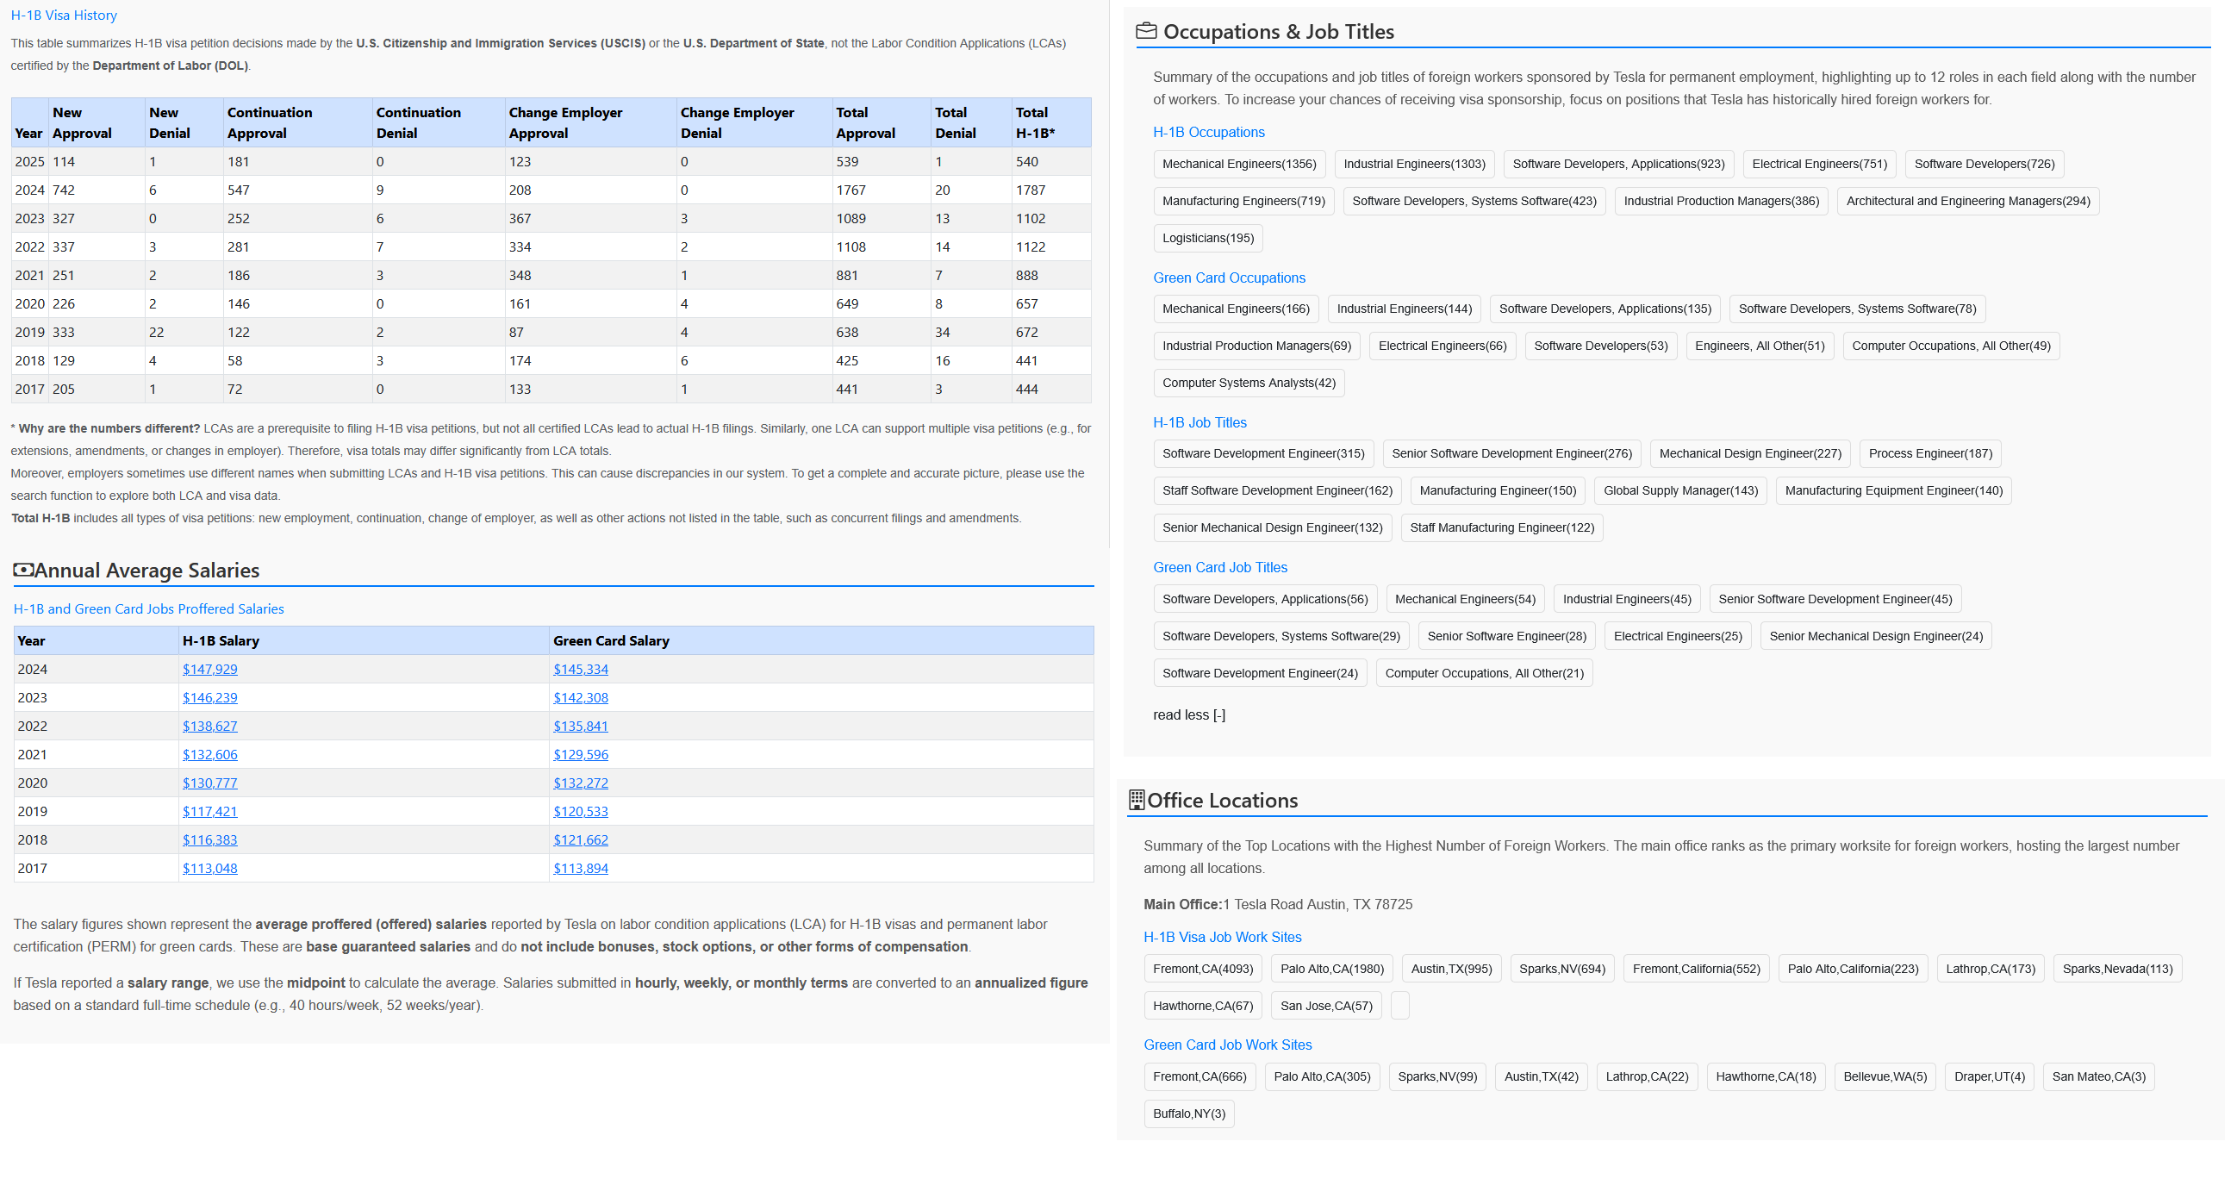
Task: Click the money icon beside Annual Average Salaries
Action: pos(23,570)
